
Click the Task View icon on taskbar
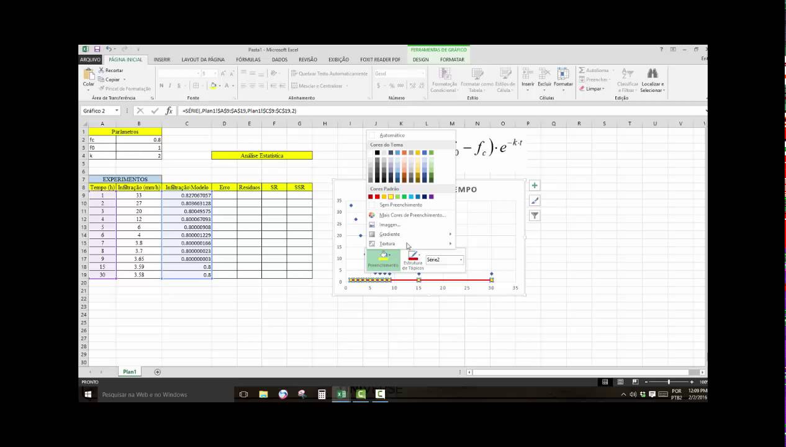pos(243,394)
